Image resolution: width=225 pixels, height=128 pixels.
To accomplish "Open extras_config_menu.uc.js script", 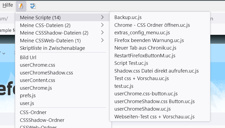I will (142, 33).
